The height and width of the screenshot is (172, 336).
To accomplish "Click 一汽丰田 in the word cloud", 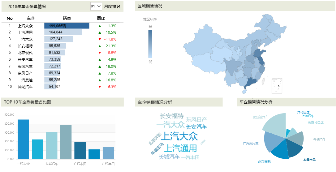I will [x=190, y=157].
